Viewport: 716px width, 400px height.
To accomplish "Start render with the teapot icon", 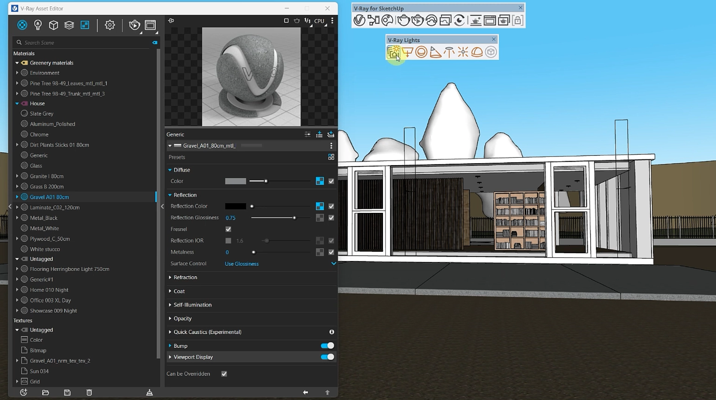I will tap(134, 25).
